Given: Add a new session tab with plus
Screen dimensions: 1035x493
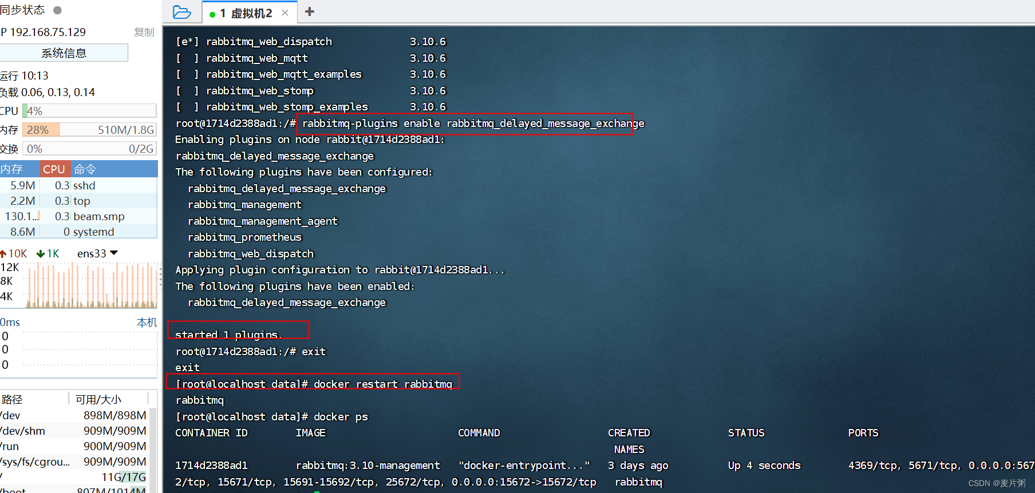Looking at the screenshot, I should coord(310,11).
